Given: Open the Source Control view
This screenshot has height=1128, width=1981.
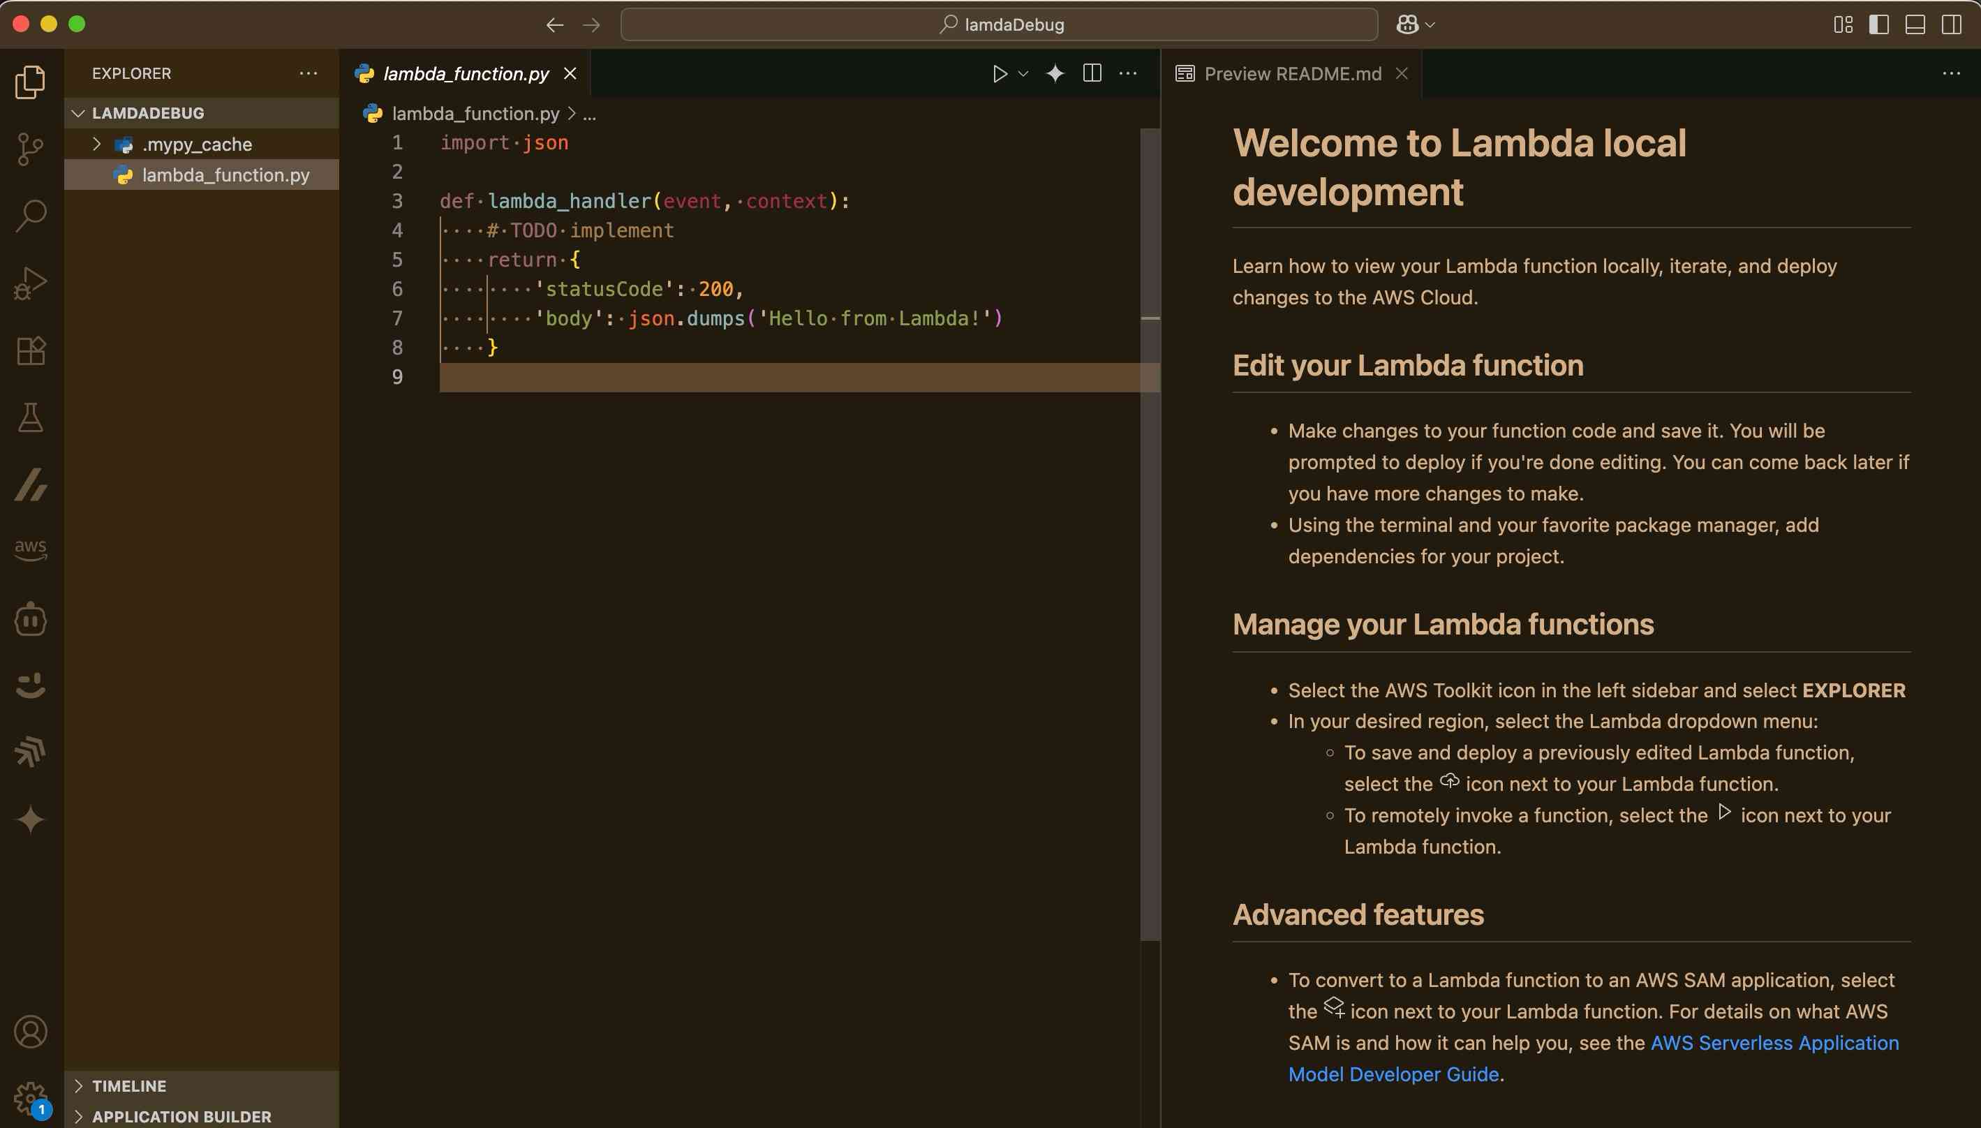Looking at the screenshot, I should (x=30, y=149).
